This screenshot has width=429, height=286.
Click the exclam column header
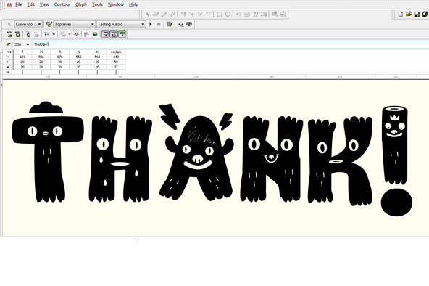pos(116,52)
